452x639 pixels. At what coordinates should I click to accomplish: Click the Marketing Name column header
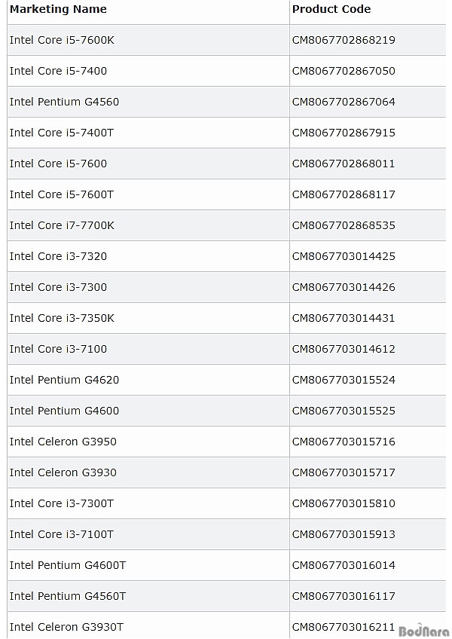tap(58, 9)
